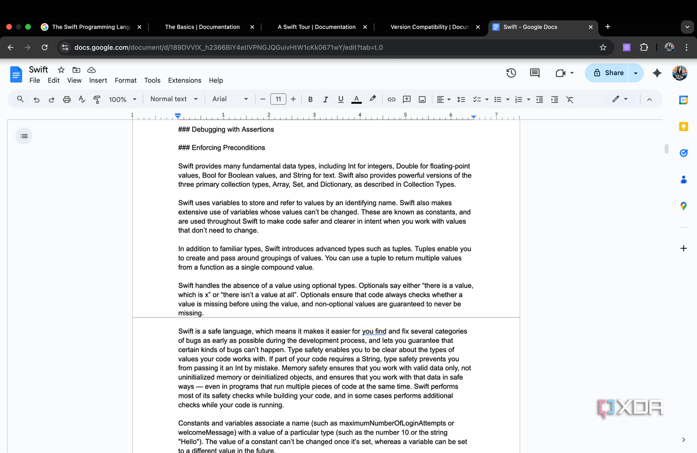Image resolution: width=697 pixels, height=453 pixels.
Task: Open Google Calendar in the side panel
Action: [x=684, y=100]
